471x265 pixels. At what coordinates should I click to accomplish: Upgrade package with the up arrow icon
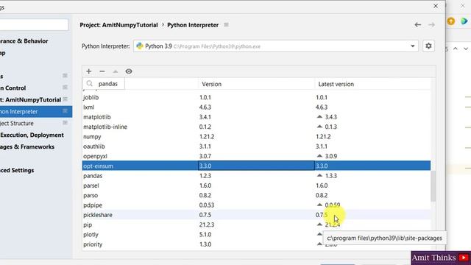coord(116,71)
